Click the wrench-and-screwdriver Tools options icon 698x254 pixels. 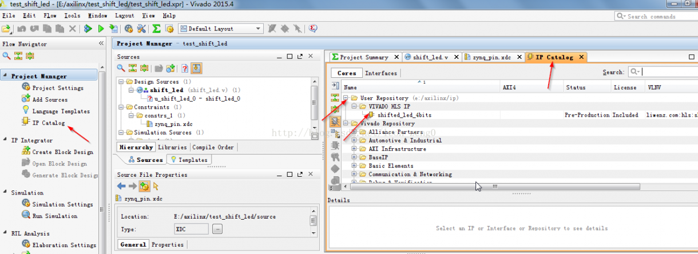click(141, 29)
